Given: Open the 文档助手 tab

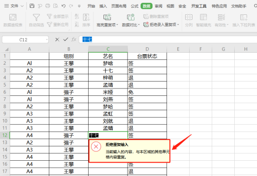Looking at the screenshot, I should (238, 6).
